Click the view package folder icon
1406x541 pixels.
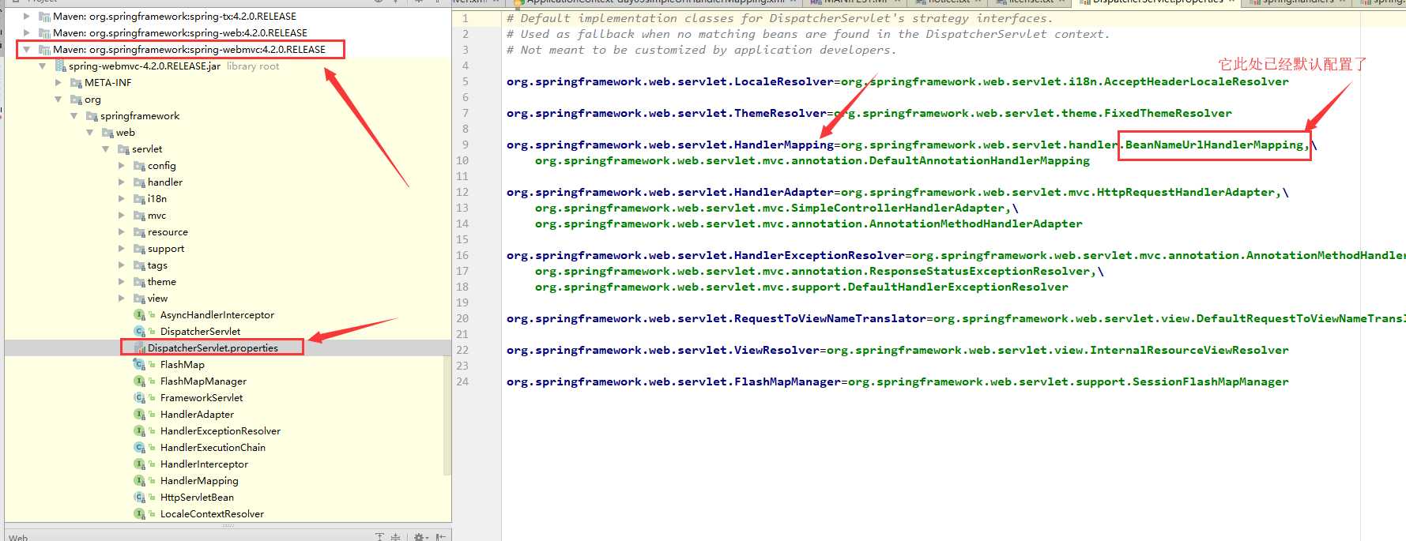(x=140, y=299)
